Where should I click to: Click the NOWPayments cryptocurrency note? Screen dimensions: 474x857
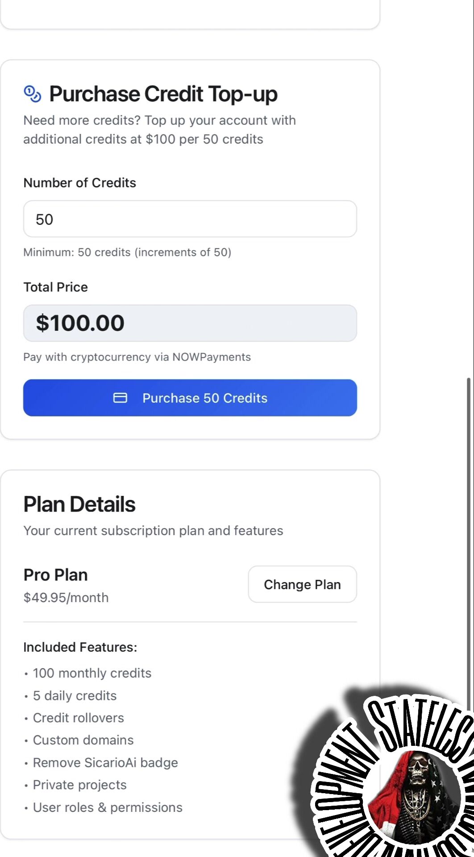[x=137, y=357]
